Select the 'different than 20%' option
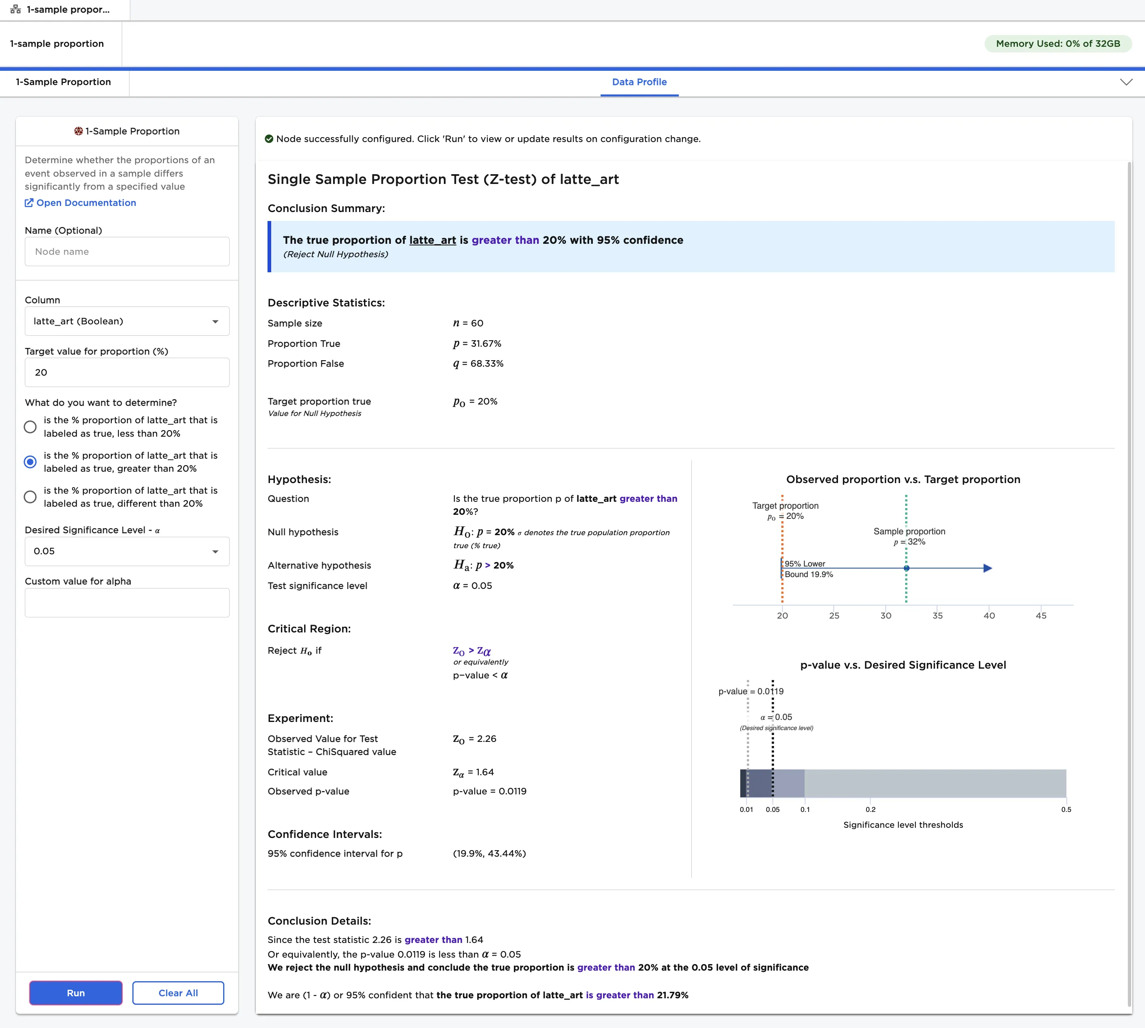The image size is (1145, 1028). pyautogui.click(x=31, y=497)
